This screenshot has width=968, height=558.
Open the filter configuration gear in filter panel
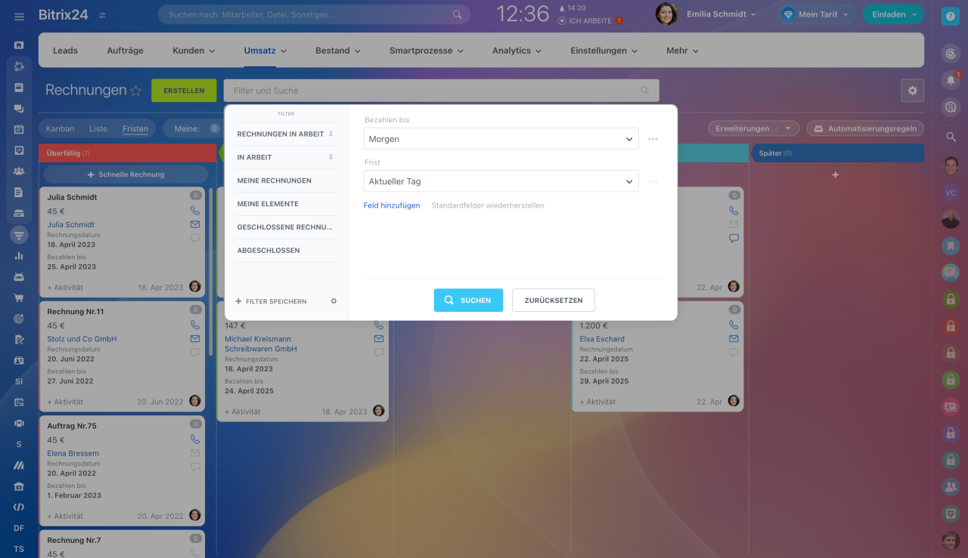tap(334, 301)
